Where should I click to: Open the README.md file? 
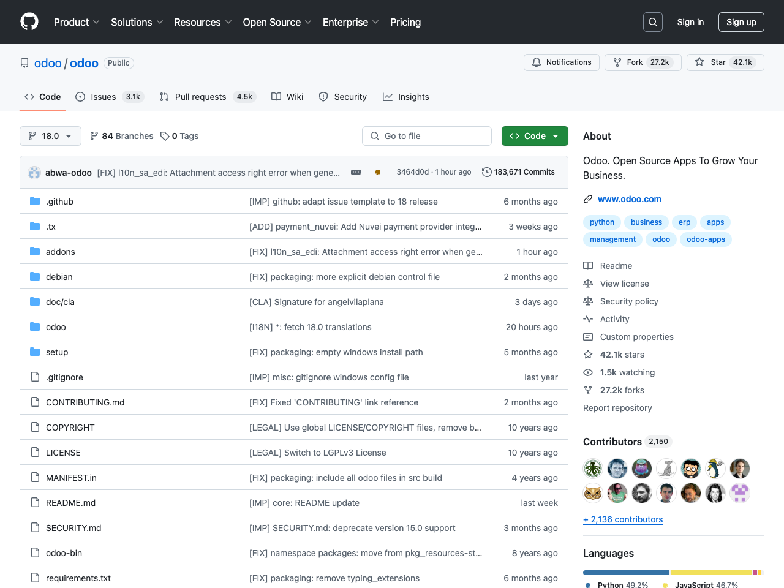click(x=70, y=503)
